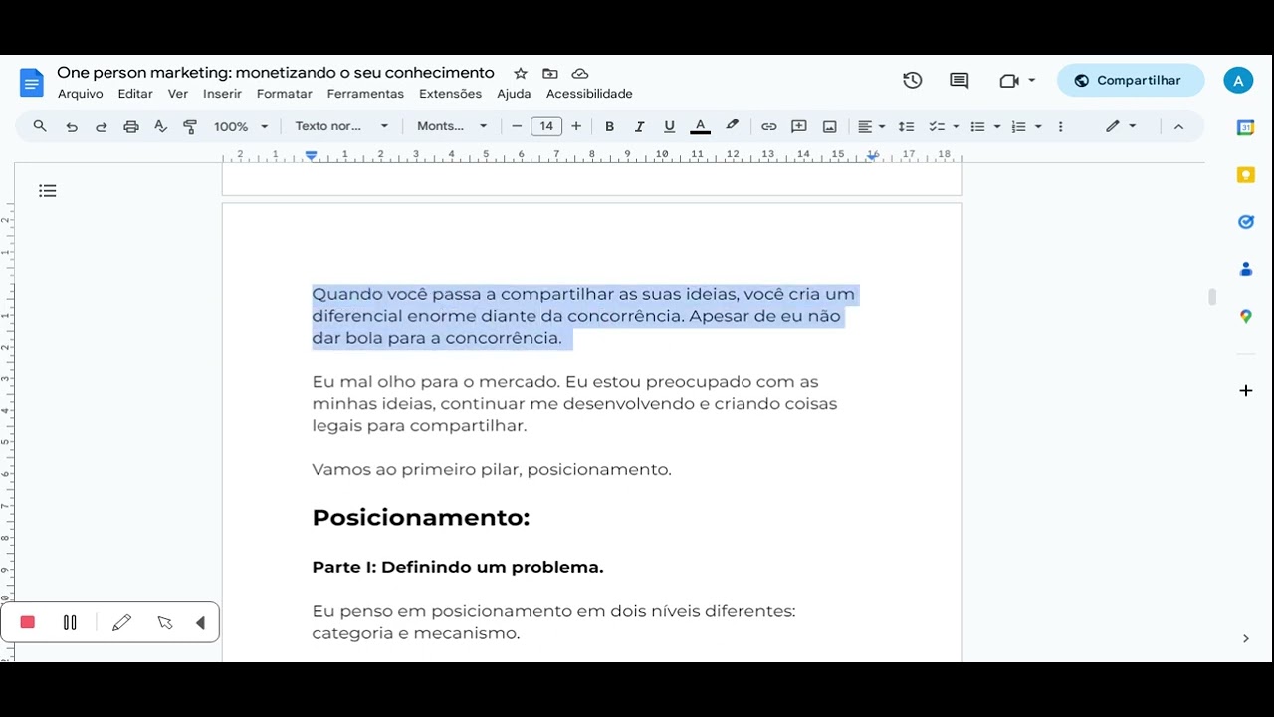Open Google Keep side panel
The image size is (1274, 717).
pos(1245,175)
